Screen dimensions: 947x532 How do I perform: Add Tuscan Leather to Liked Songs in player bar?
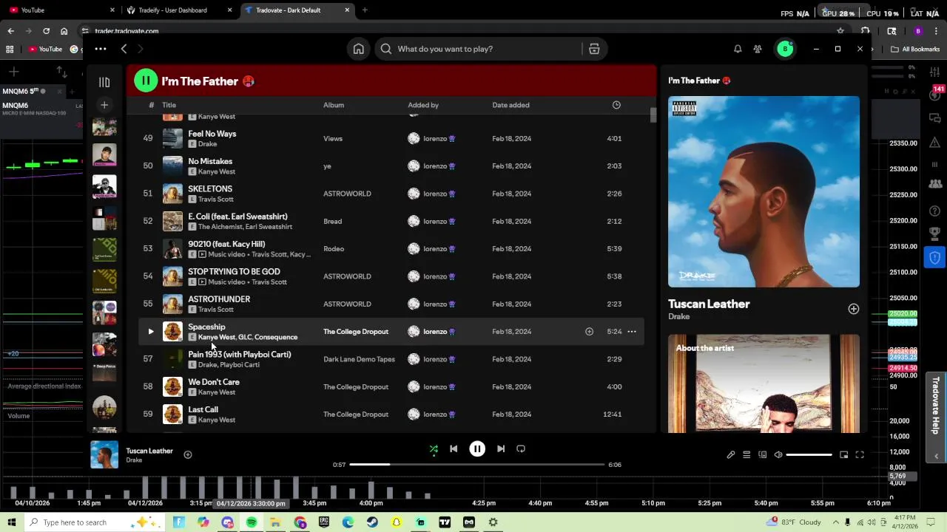[x=188, y=455]
